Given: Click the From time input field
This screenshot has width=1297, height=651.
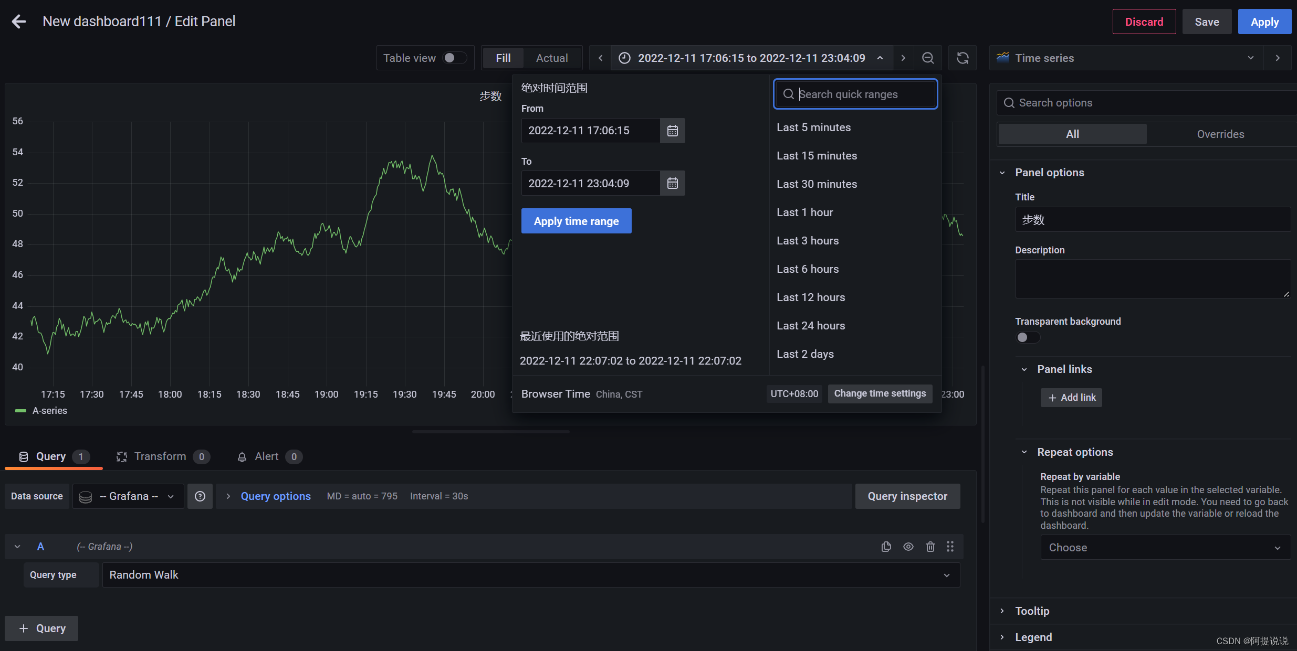Looking at the screenshot, I should point(591,131).
